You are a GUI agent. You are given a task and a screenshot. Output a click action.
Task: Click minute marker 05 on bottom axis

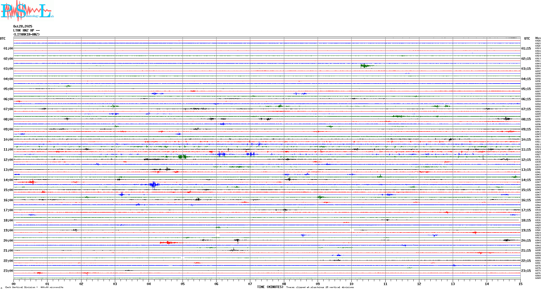tap(183, 284)
